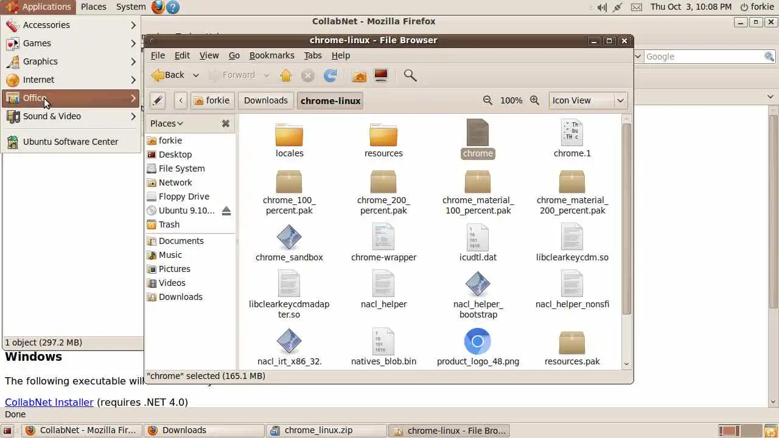Viewport: 779px width, 438px height.
Task: Open Computer toolbar icon
Action: point(381,75)
